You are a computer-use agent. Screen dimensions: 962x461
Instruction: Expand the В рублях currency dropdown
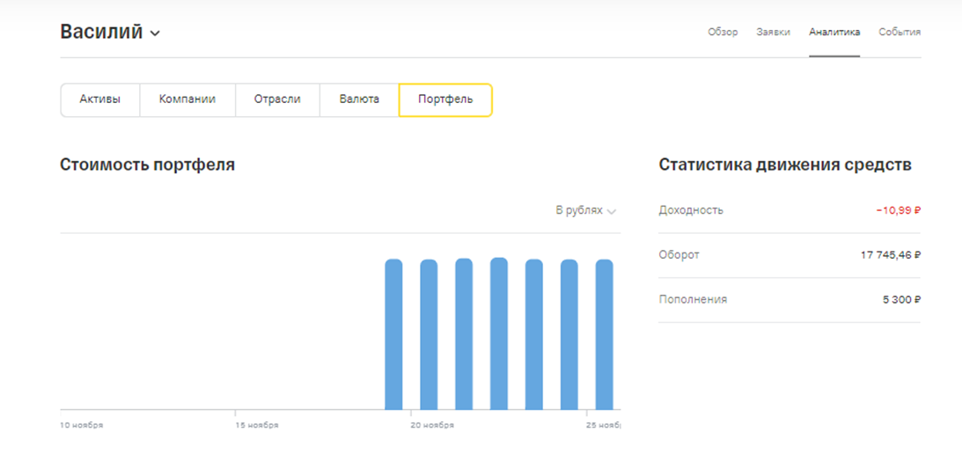point(585,210)
